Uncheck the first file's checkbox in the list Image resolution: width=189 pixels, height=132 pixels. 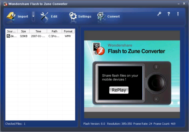click(9, 36)
